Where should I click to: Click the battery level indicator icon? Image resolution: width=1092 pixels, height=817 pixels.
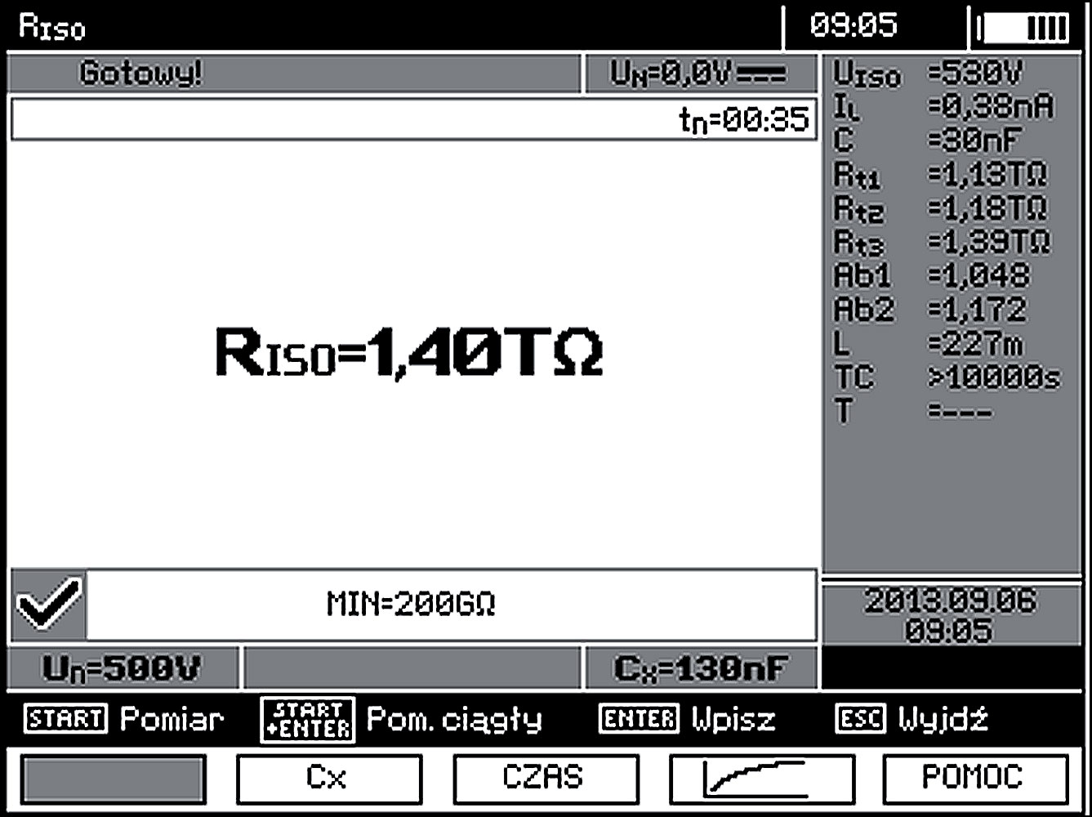click(1023, 29)
